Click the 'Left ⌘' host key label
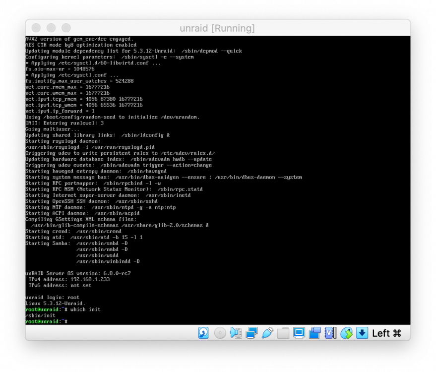Screen dimensions: 436x372 pyautogui.click(x=386, y=333)
